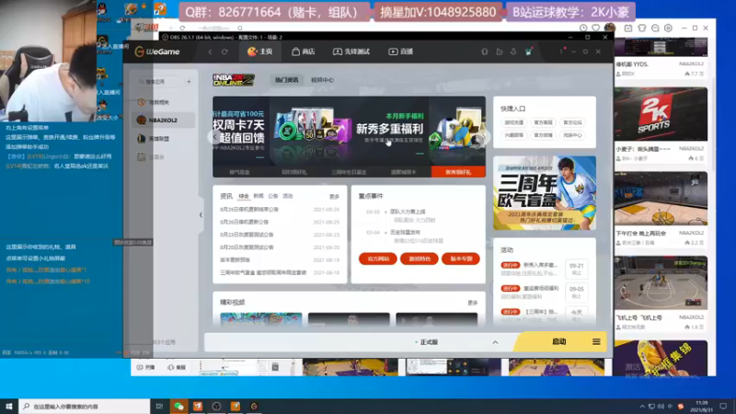Select the 三周年生日基金 banner tab

pyautogui.click(x=349, y=172)
